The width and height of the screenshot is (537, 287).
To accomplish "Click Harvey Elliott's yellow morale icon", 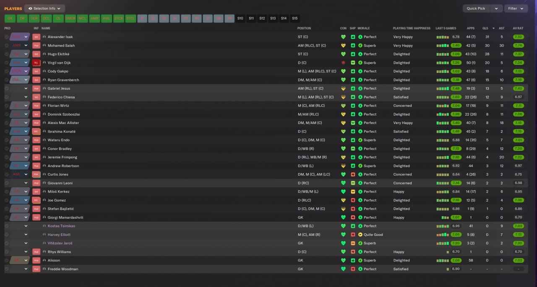I will pyautogui.click(x=360, y=235).
